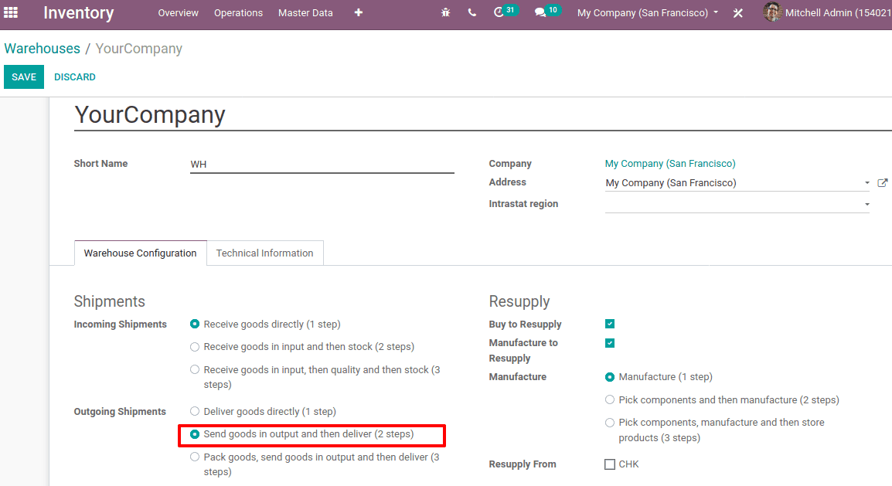Switch to Warehouse Configuration tab
892x486 pixels.
coord(140,253)
